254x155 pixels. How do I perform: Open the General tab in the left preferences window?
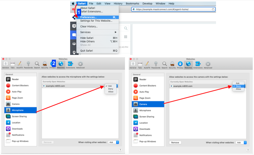tap(6, 65)
